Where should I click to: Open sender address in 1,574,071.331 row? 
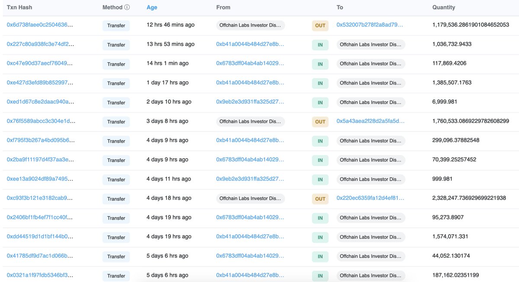(250, 237)
